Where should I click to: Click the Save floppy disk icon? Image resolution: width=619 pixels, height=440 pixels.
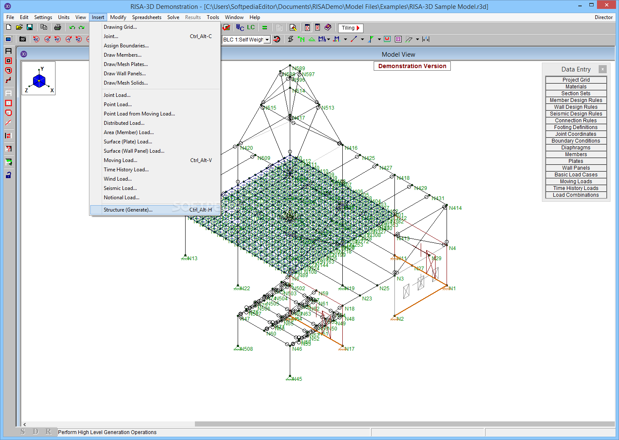(x=30, y=27)
